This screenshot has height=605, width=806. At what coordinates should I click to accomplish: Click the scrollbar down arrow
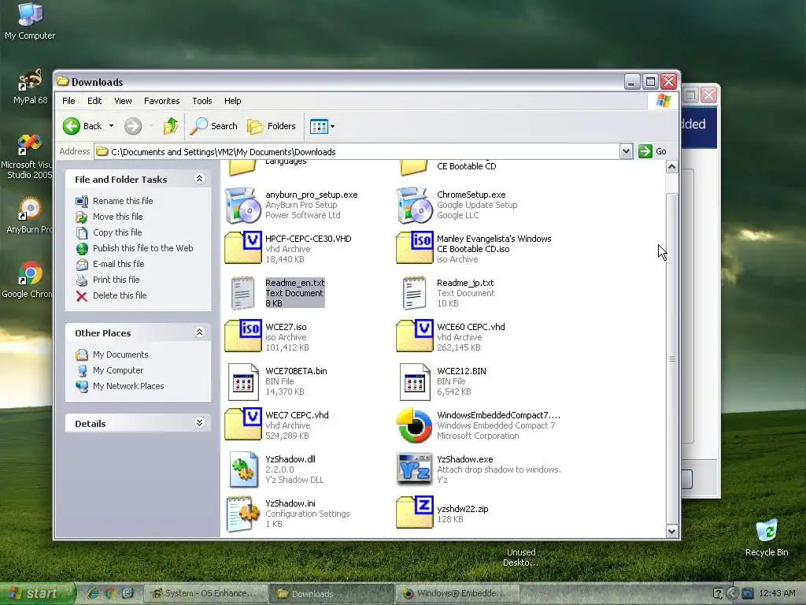coord(671,531)
